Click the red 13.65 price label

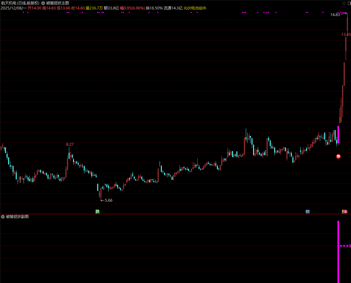(346, 34)
